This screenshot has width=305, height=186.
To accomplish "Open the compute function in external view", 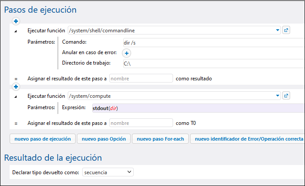I will [286, 96].
